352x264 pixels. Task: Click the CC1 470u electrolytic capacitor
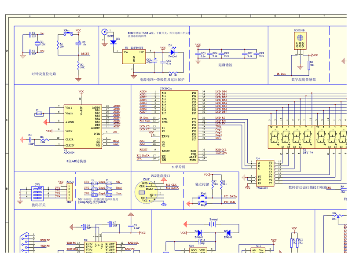(154, 61)
